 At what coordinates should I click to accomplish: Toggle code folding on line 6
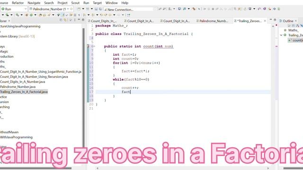coord(94,46)
